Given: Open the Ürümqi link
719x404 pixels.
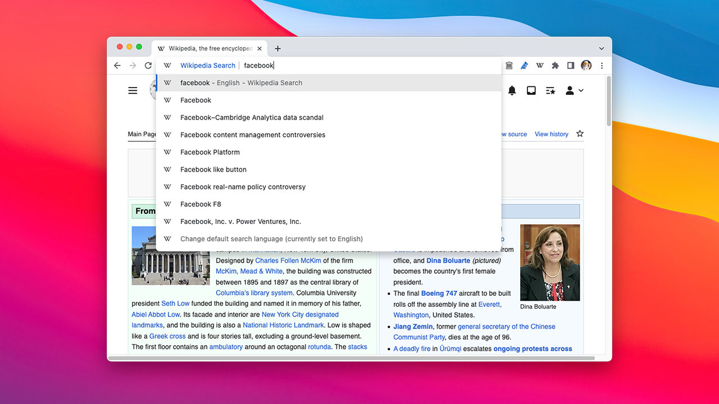Looking at the screenshot, I should [450, 348].
